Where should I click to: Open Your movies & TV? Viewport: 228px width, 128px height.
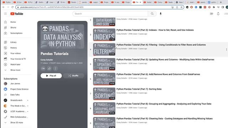pyautogui.click(x=18, y=59)
